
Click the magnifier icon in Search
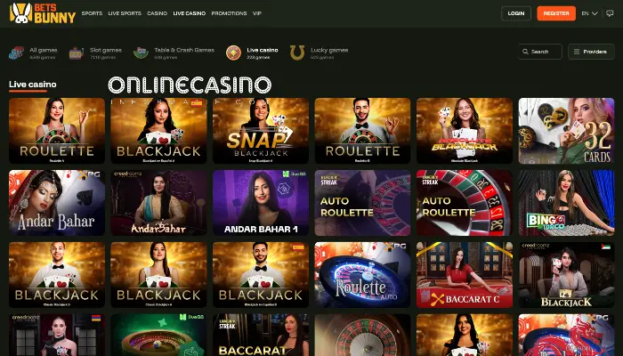point(525,52)
